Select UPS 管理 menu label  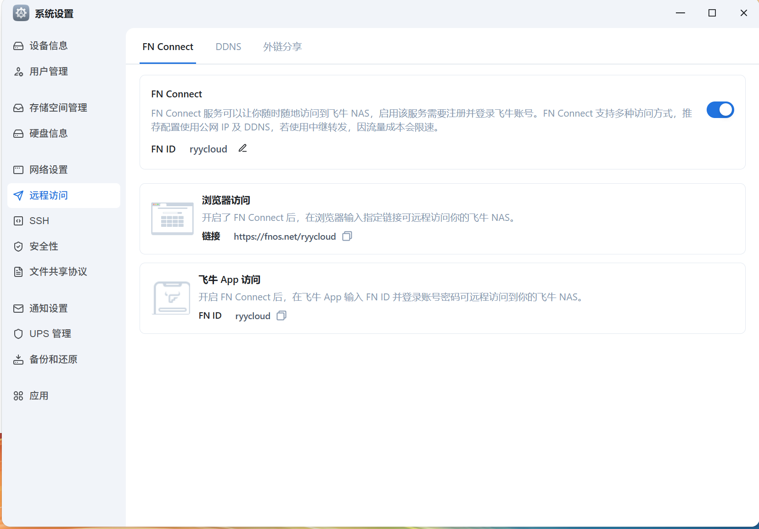click(x=51, y=334)
